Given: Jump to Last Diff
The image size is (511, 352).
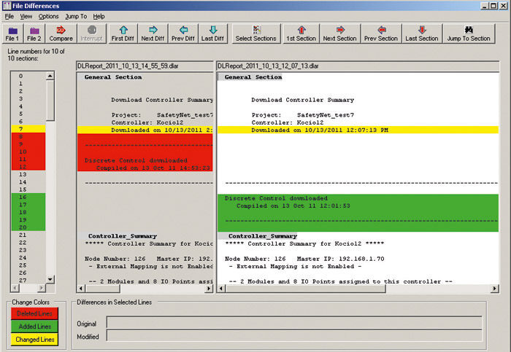Looking at the screenshot, I should click(x=212, y=33).
